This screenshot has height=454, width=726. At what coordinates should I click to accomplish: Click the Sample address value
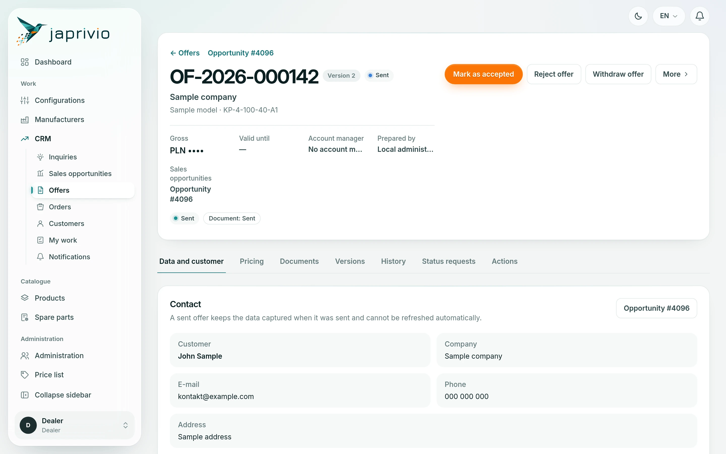tap(205, 437)
